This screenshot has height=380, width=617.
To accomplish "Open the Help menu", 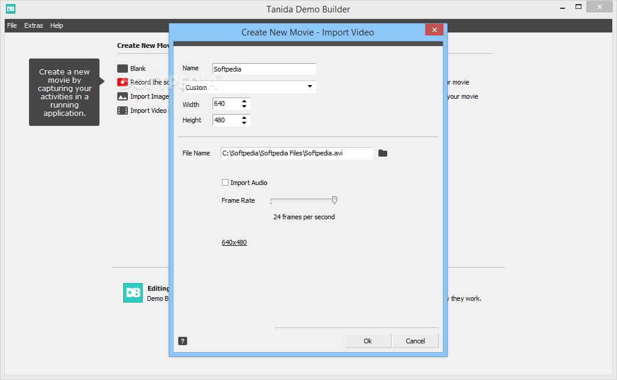I will point(56,25).
